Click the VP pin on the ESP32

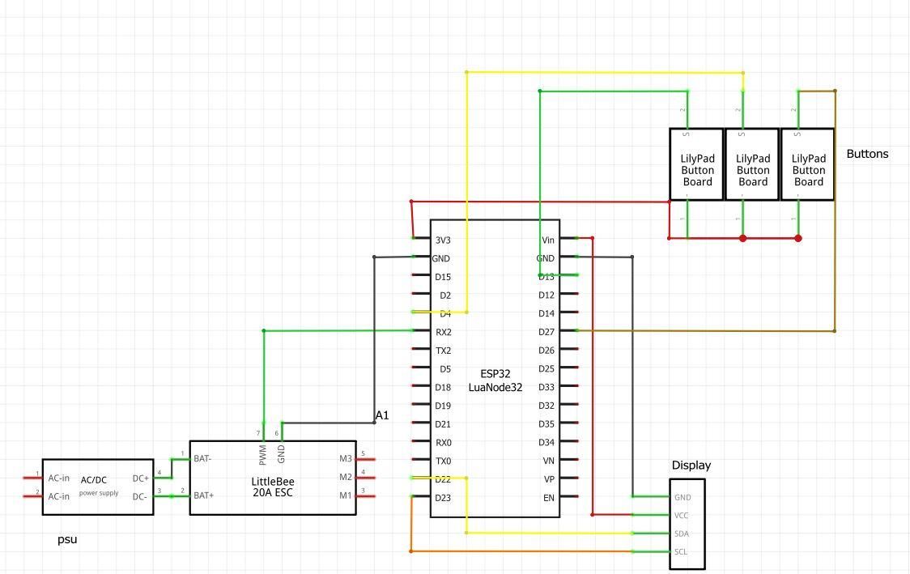pos(568,478)
